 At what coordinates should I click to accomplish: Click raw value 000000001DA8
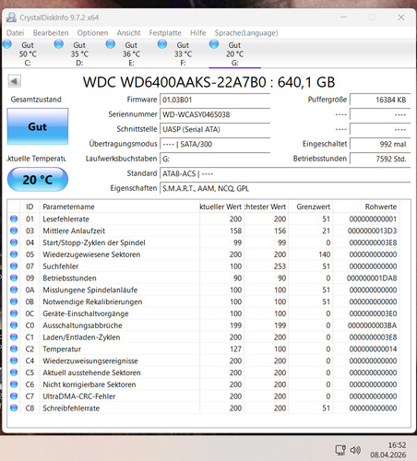click(x=372, y=278)
